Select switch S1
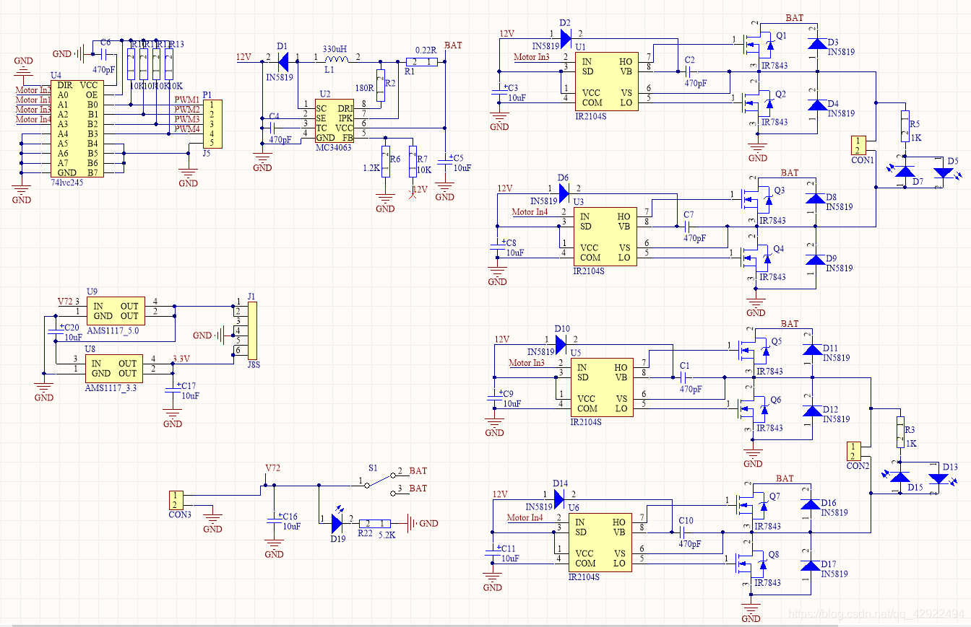The width and height of the screenshot is (971, 627). click(379, 482)
